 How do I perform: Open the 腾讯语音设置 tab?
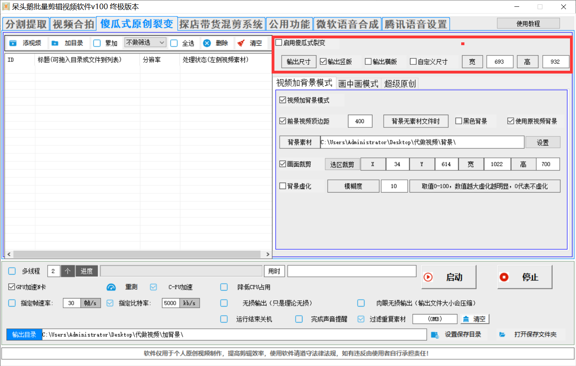tap(416, 24)
